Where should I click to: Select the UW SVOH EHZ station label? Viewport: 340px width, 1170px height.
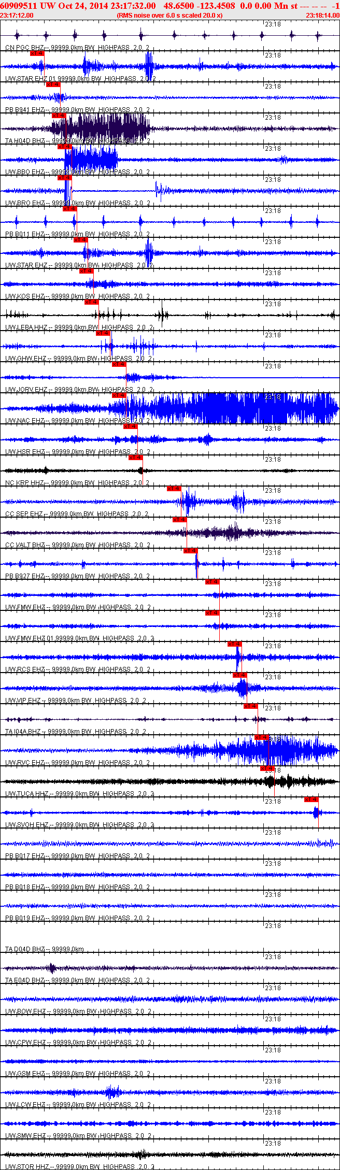point(79,825)
